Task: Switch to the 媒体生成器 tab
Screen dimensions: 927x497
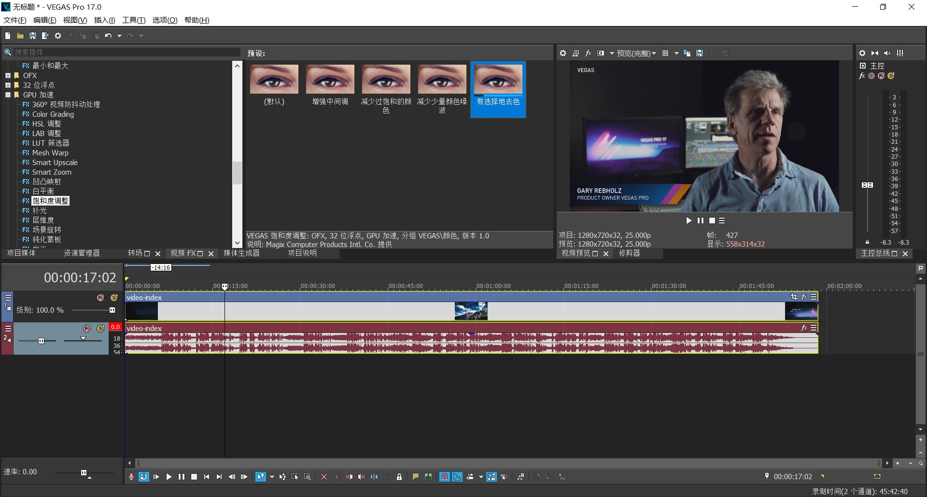Action: [241, 253]
